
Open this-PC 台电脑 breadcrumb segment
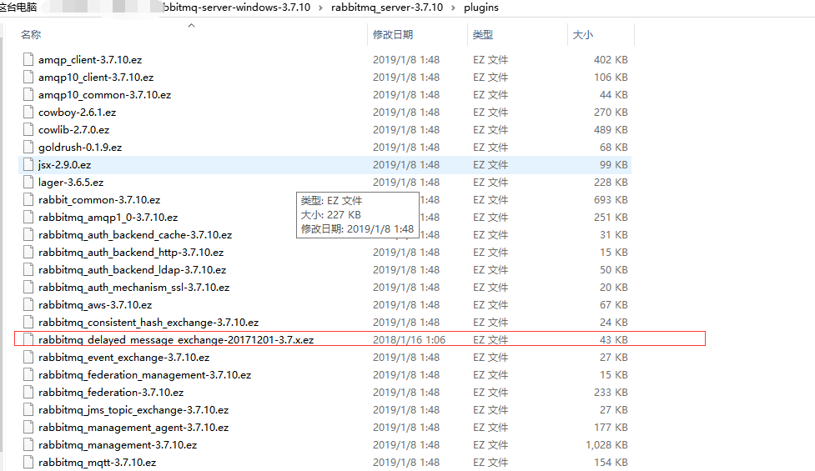click(x=18, y=8)
